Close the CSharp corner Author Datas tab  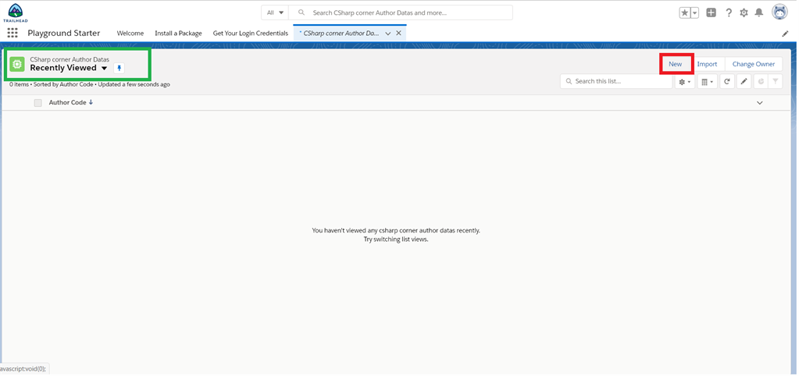[x=399, y=33]
